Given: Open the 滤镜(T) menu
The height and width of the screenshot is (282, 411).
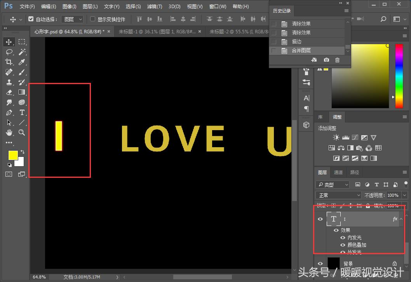Looking at the screenshot, I should [155, 7].
